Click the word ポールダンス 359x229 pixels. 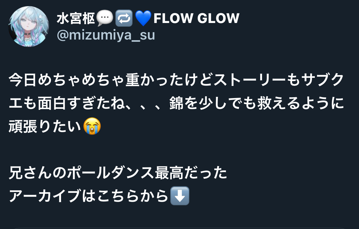click(111, 173)
